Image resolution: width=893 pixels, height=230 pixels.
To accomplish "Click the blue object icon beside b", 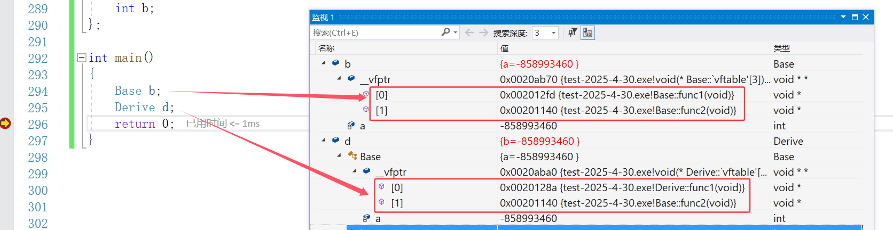I will pyautogui.click(x=335, y=63).
